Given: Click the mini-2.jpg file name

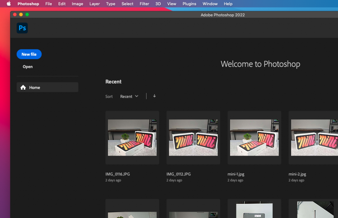Looking at the screenshot, I should click(297, 174).
